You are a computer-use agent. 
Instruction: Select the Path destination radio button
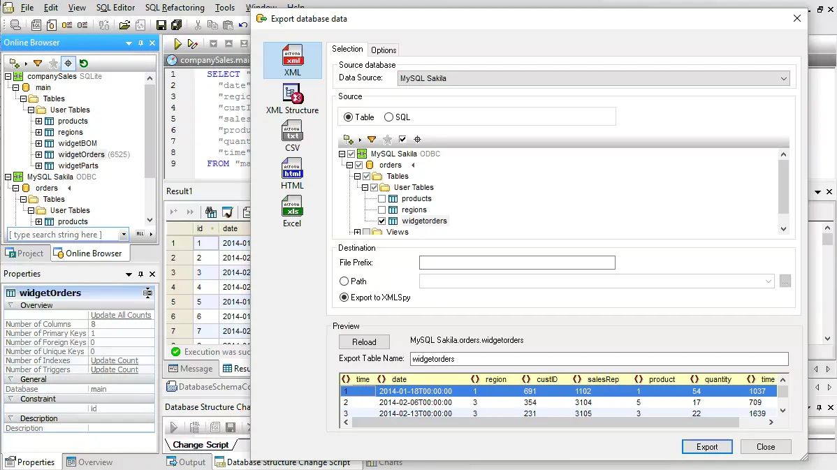pyautogui.click(x=344, y=281)
